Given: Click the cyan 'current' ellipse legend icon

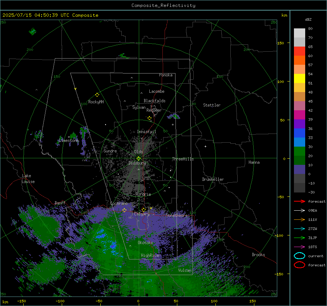Looking at the screenshot, I should (x=299, y=256).
